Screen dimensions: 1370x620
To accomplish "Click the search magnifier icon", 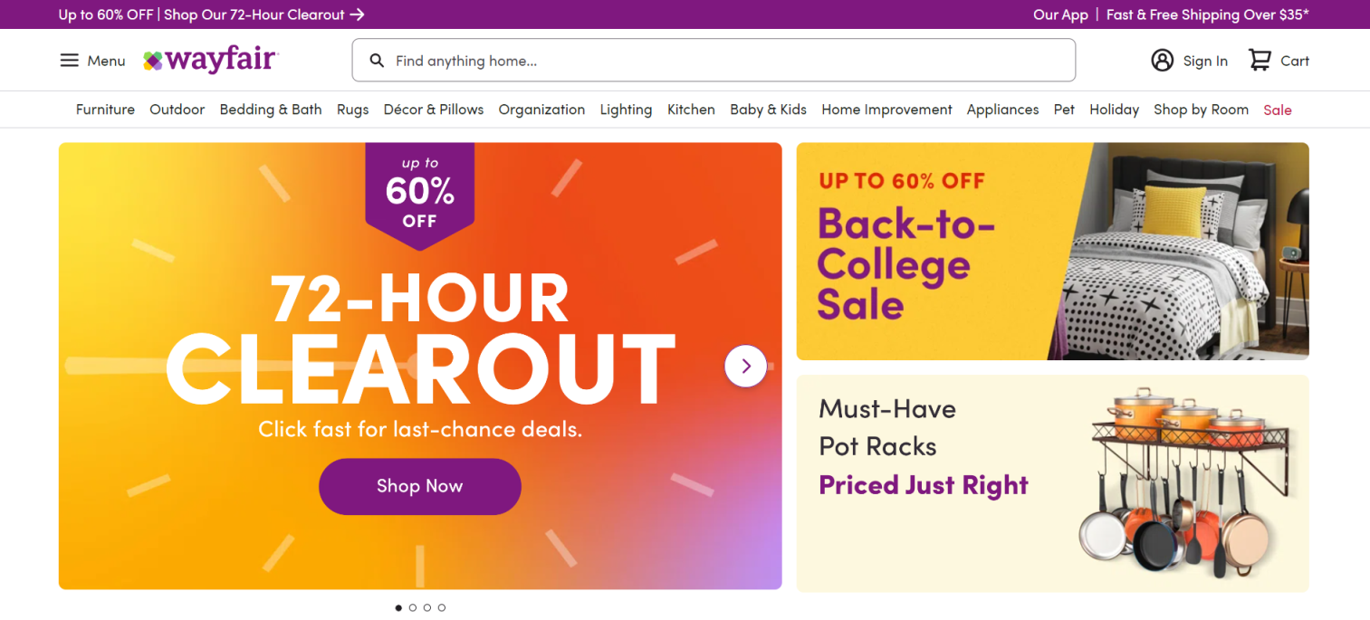I will (x=377, y=60).
